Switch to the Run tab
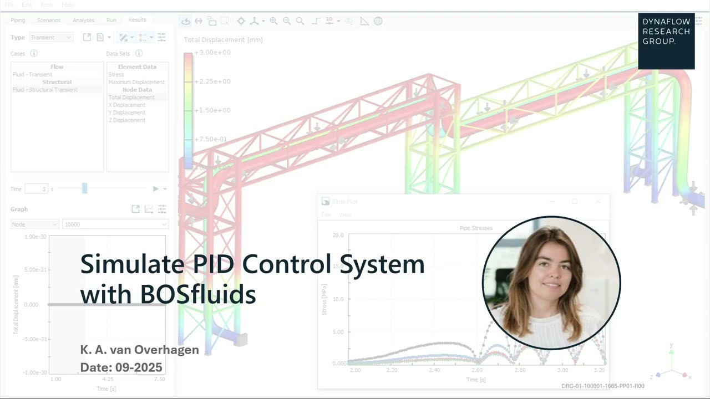This screenshot has height=399, width=710. coord(111,20)
